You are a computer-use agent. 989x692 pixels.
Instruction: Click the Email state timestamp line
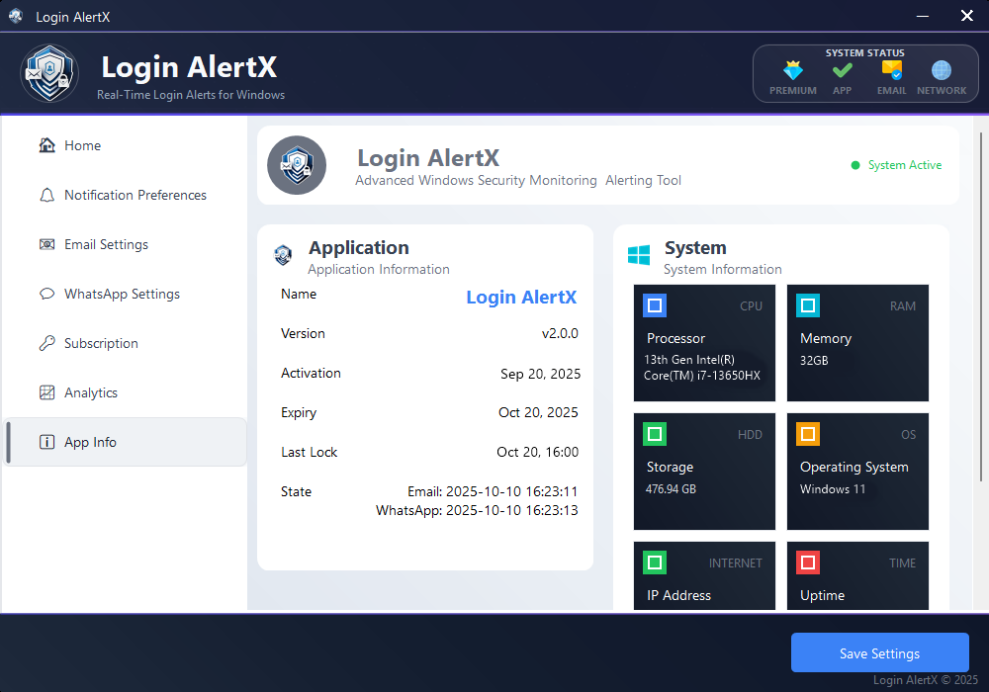[493, 491]
